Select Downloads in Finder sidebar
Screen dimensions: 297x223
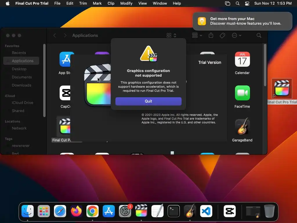tap(21, 85)
